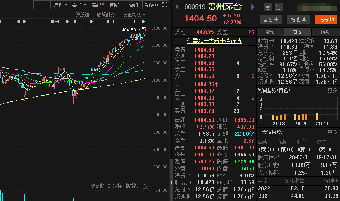Viewport: 340px width, 201px height.
Task: Select the 社保 shareholder category
Action: [x=302, y=142]
